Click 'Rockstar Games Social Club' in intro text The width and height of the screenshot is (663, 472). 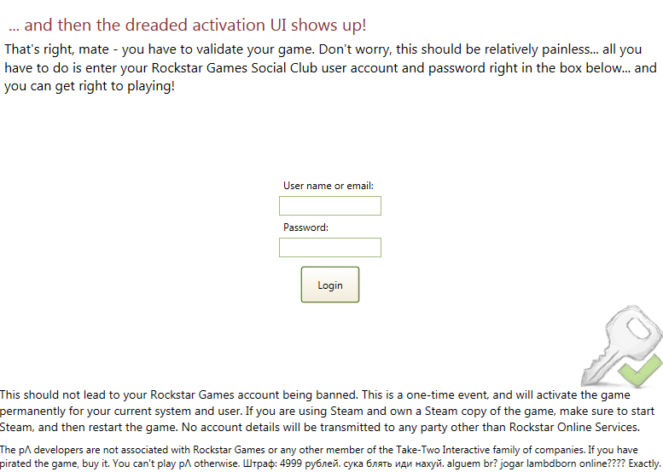[235, 68]
